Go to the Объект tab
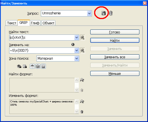The image size is (148, 122). (x=48, y=23)
